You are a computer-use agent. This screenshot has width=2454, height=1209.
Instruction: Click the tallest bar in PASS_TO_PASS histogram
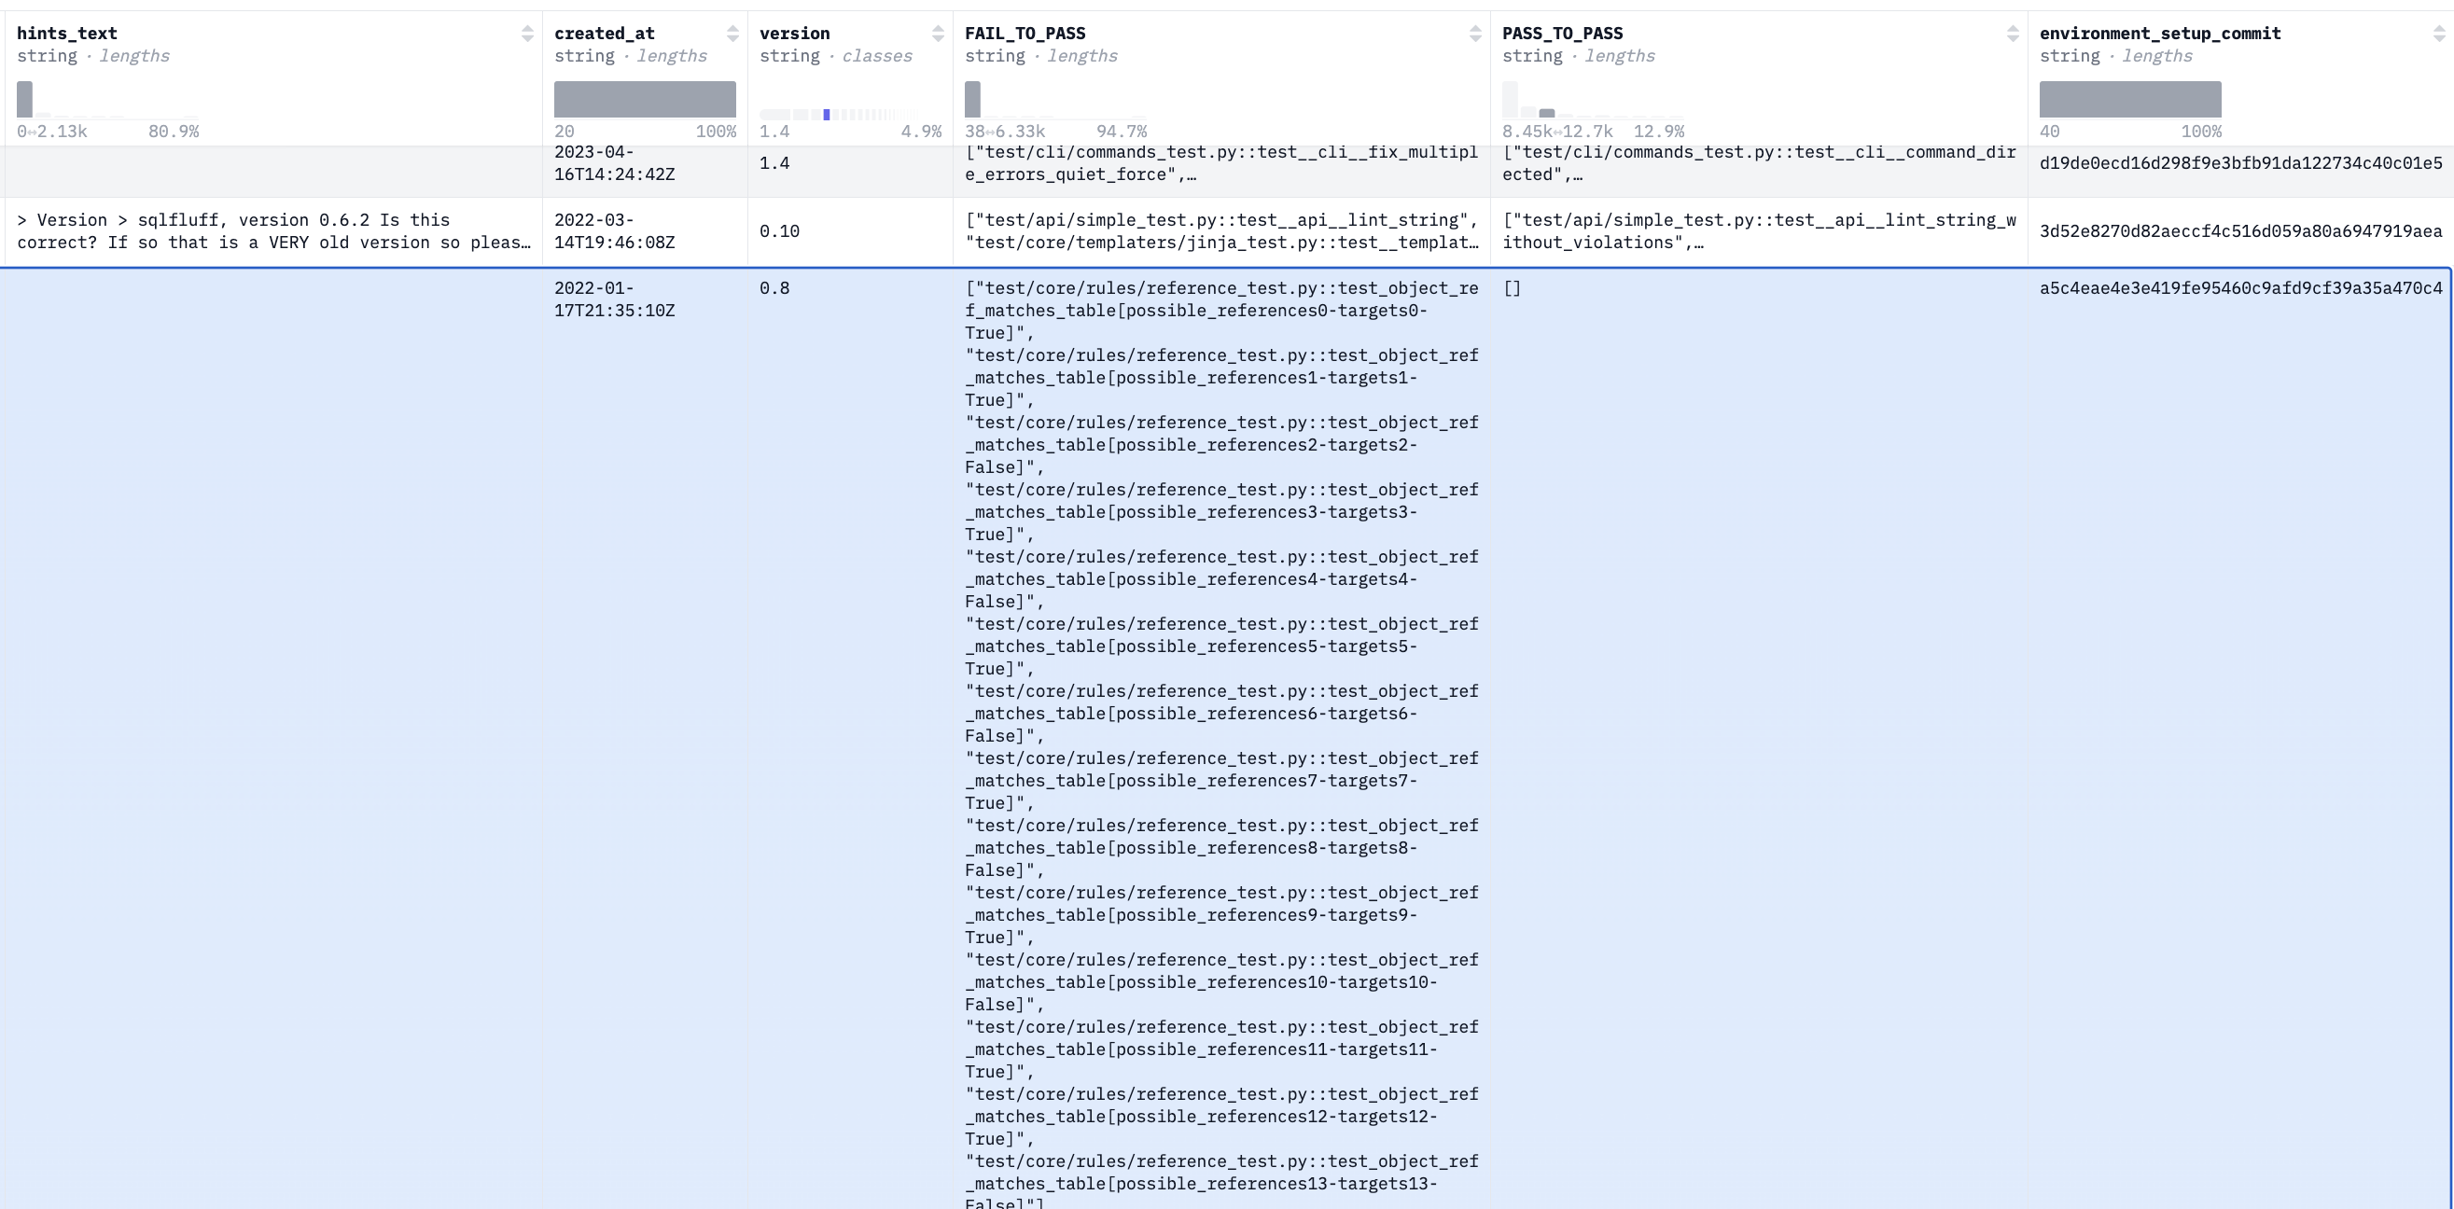coord(1509,98)
